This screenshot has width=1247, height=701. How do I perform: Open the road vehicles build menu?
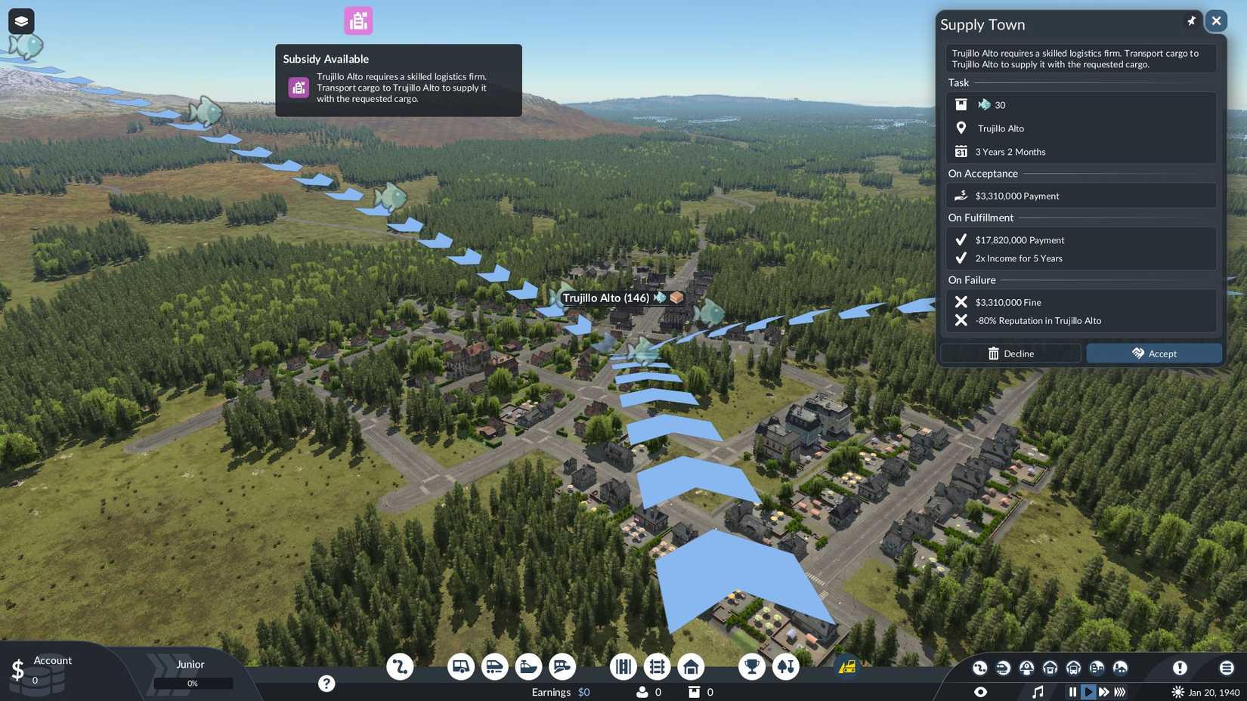(x=460, y=667)
